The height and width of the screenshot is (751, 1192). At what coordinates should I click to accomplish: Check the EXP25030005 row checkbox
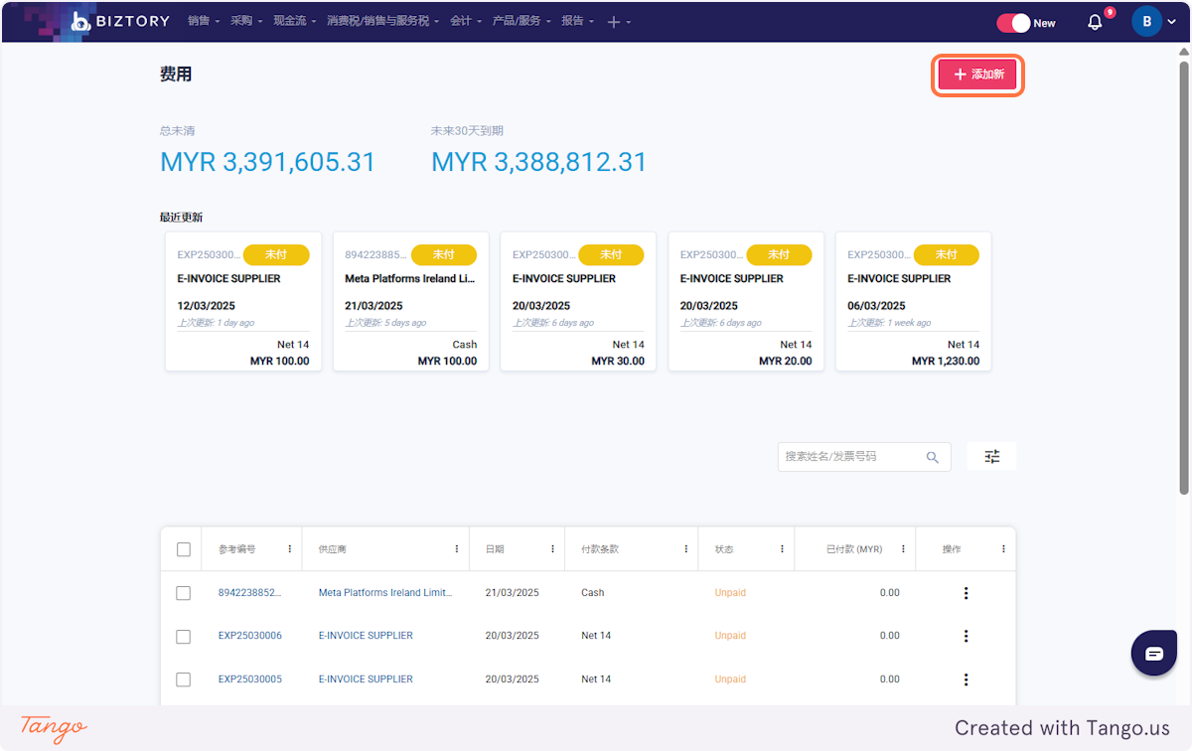click(x=183, y=679)
